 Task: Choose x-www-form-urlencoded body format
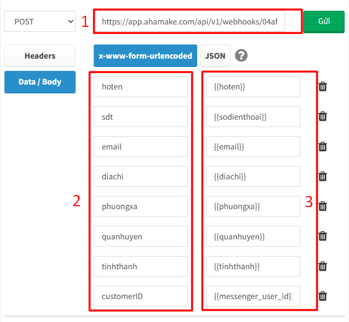pyautogui.click(x=145, y=56)
